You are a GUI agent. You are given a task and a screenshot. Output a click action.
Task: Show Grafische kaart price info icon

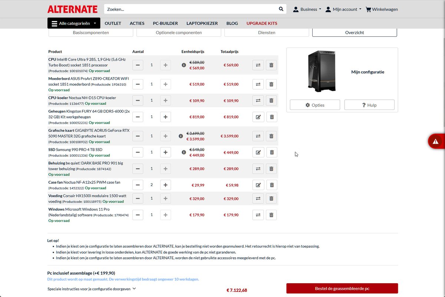[181, 136]
